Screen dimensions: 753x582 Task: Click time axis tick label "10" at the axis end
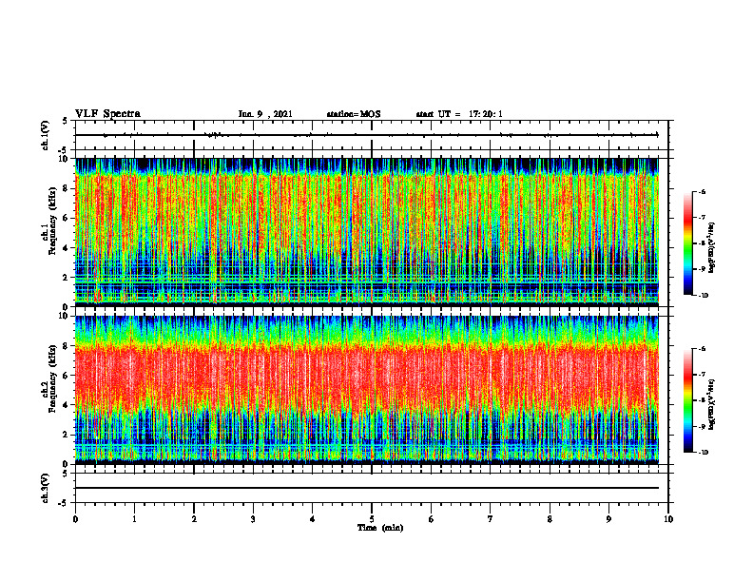668,519
